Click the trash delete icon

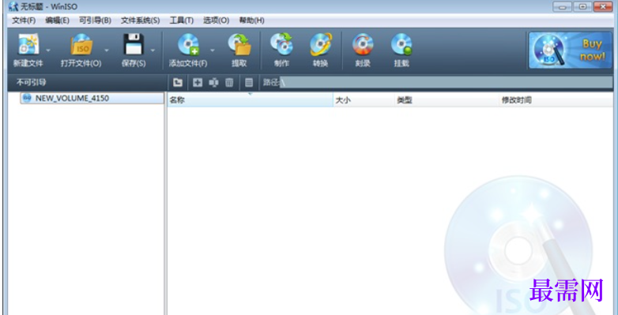click(x=229, y=82)
